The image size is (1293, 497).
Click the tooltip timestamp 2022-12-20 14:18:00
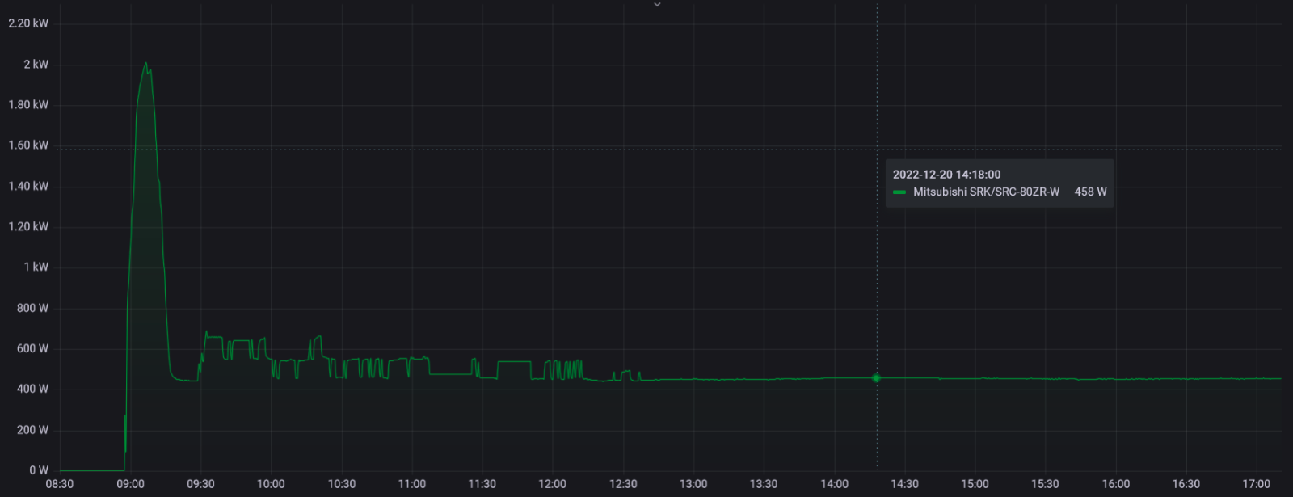946,175
